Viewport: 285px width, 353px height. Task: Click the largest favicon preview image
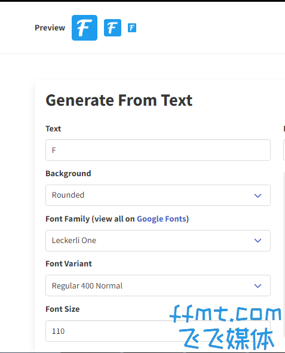click(x=84, y=27)
